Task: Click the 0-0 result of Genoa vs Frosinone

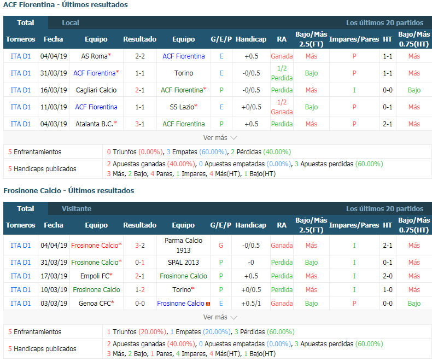Action: point(140,304)
